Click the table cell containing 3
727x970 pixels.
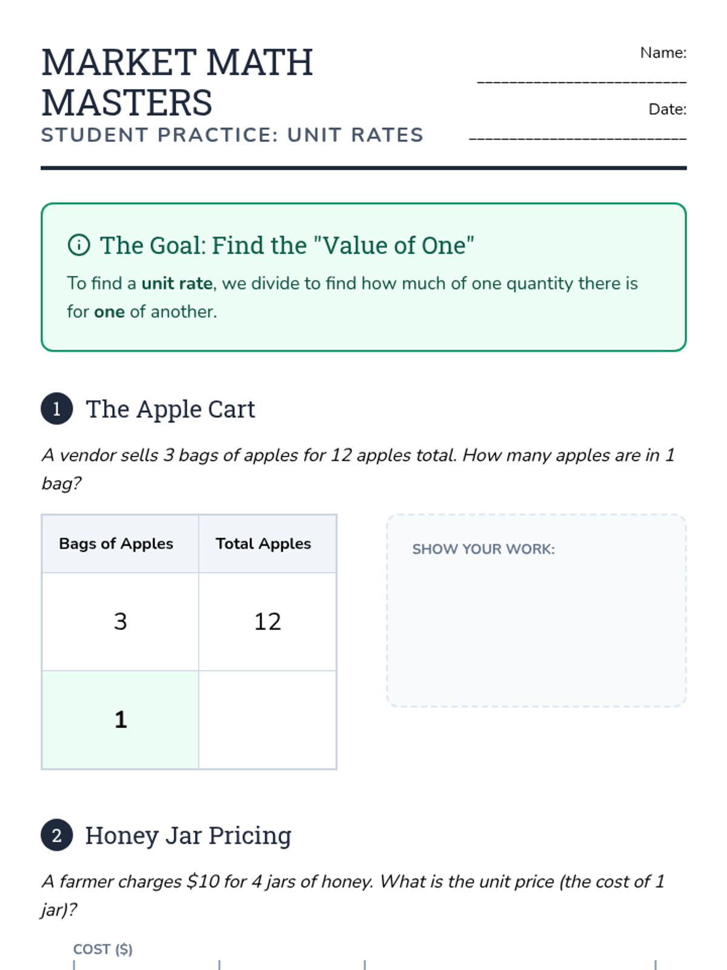(x=120, y=621)
